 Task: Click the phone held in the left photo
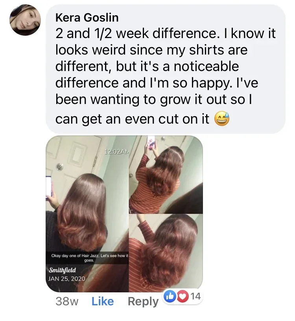pyautogui.click(x=49, y=186)
